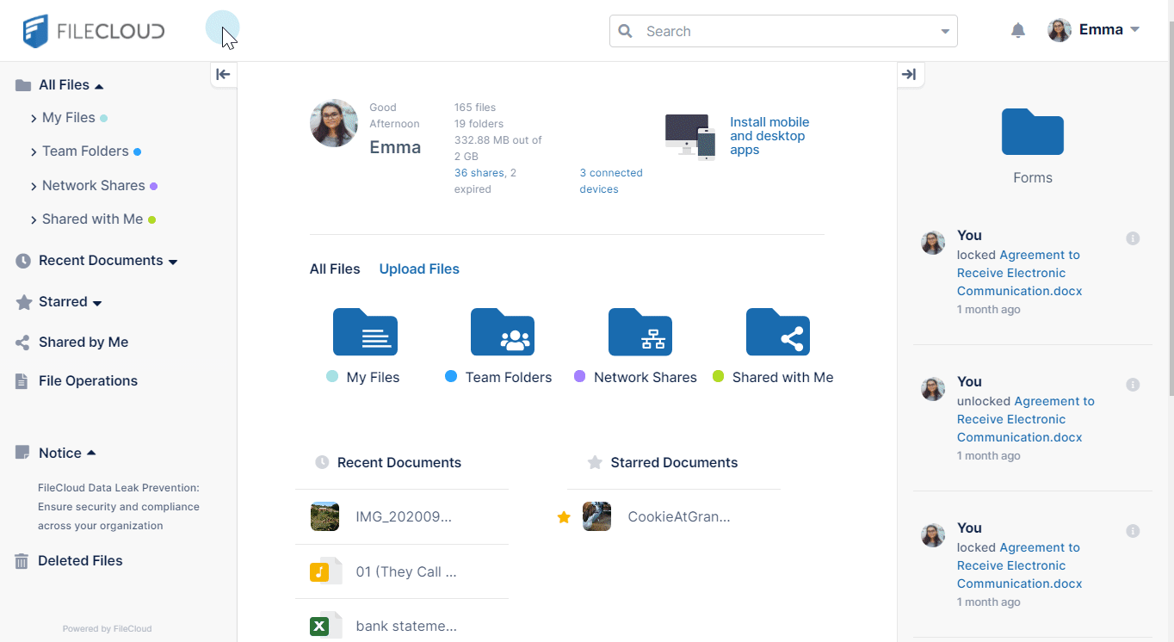Viewport: 1174px width, 642px height.
Task: Go to File Operations in sidebar
Action: (88, 380)
